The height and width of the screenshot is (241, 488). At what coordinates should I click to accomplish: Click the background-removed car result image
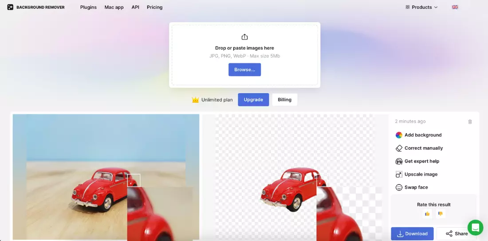point(295,177)
